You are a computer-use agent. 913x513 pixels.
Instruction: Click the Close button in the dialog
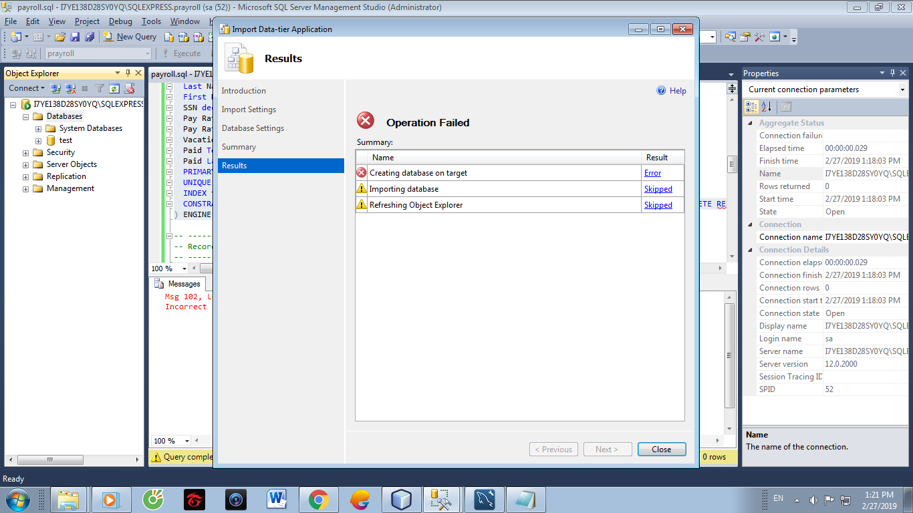coord(661,450)
